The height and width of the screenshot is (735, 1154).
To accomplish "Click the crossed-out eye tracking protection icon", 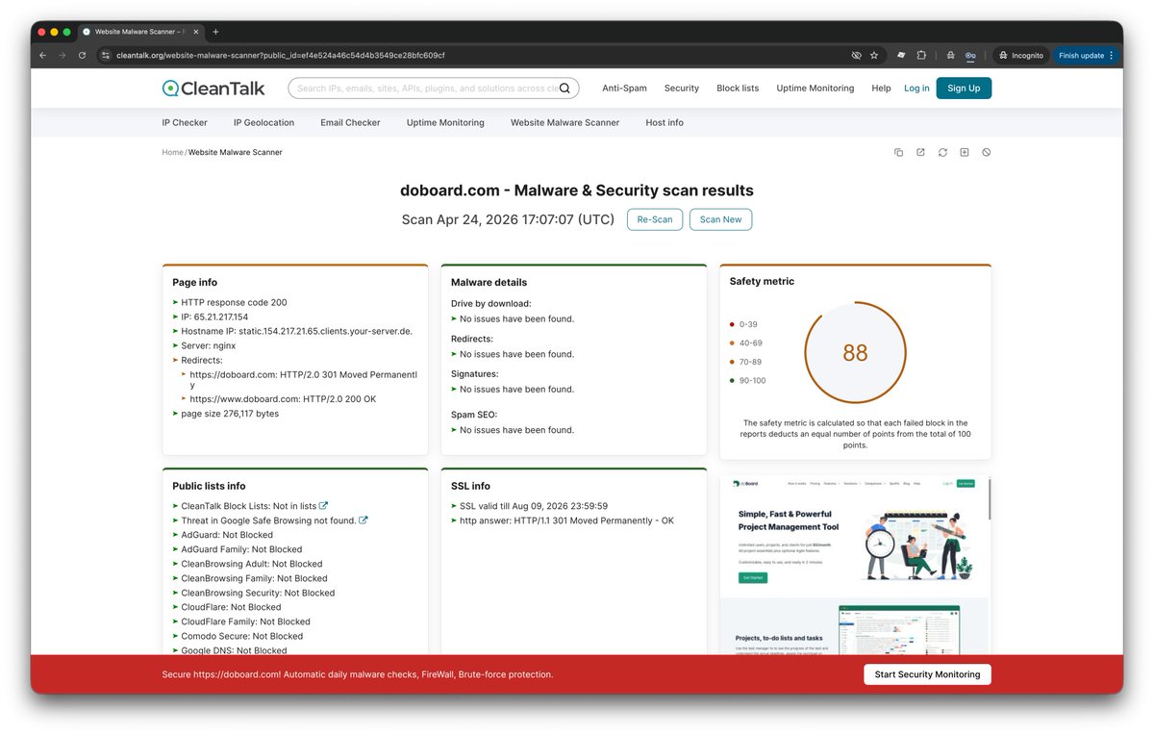I will click(x=856, y=56).
